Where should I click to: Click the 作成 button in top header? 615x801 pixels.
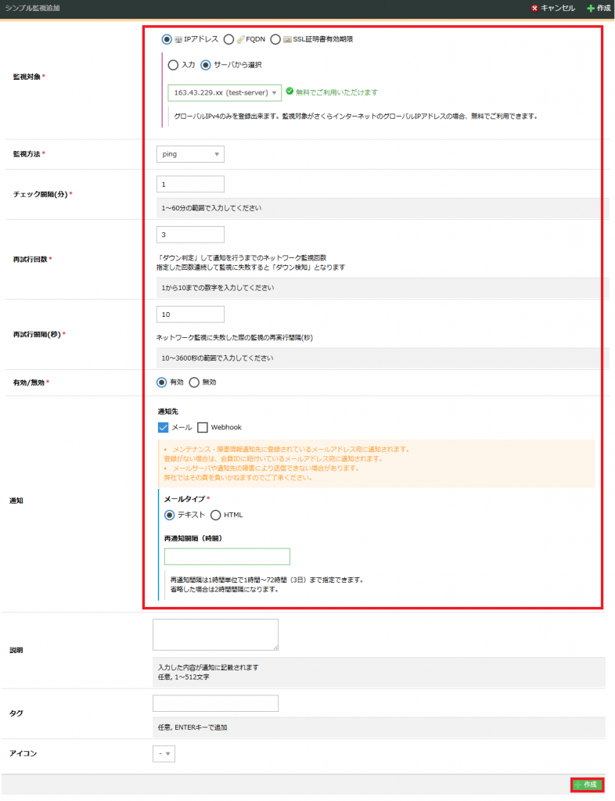click(599, 8)
